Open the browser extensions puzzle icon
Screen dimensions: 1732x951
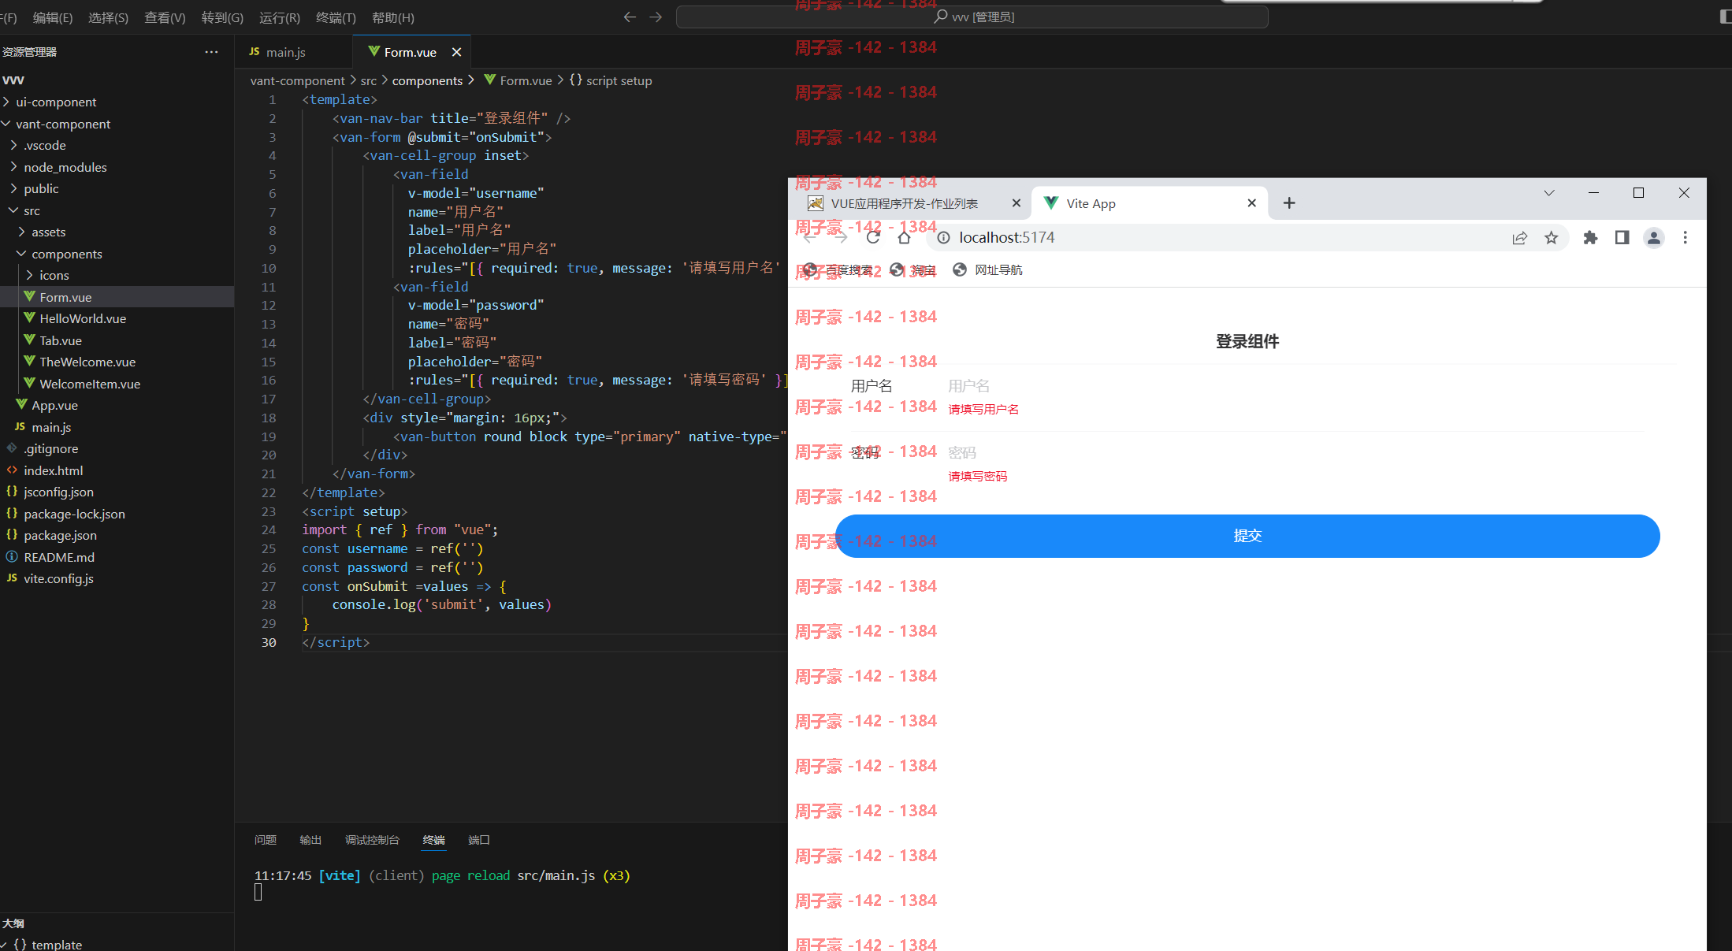1590,237
